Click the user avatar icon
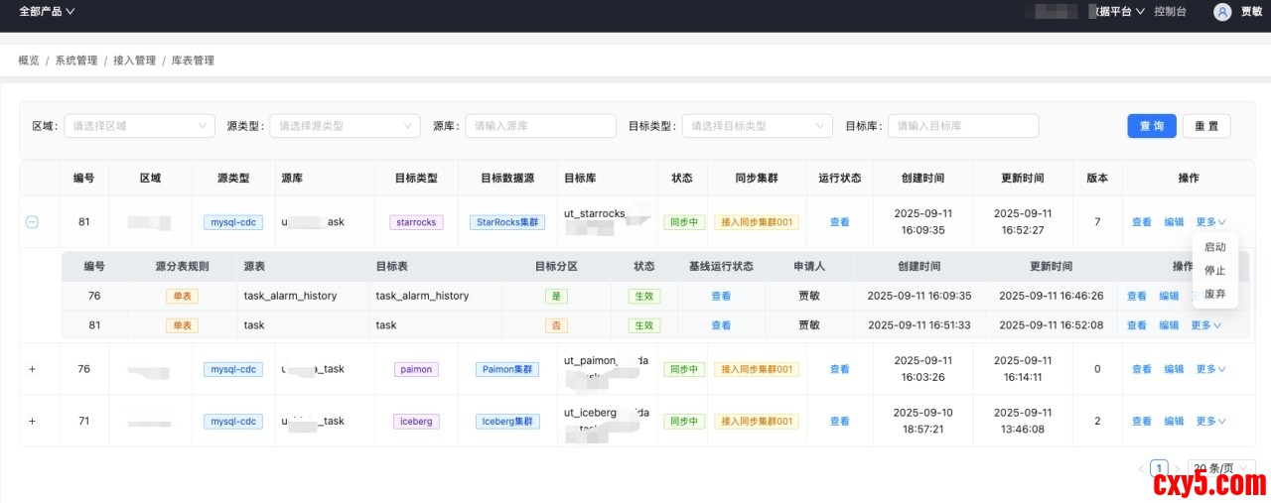The image size is (1271, 503). (x=1222, y=12)
